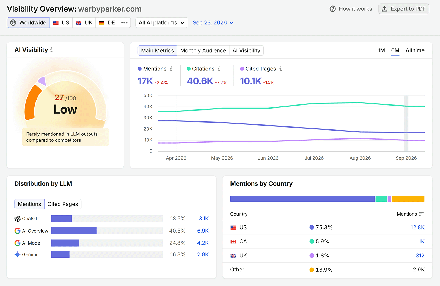Click the 40.6K citations value
Viewport: 440px width, 286px height.
(200, 81)
